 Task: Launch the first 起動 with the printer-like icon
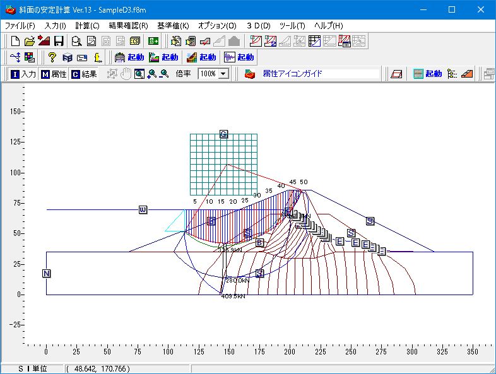129,57
